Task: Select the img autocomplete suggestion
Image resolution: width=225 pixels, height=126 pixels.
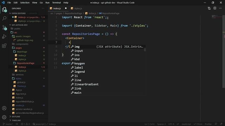Action: coord(107,47)
